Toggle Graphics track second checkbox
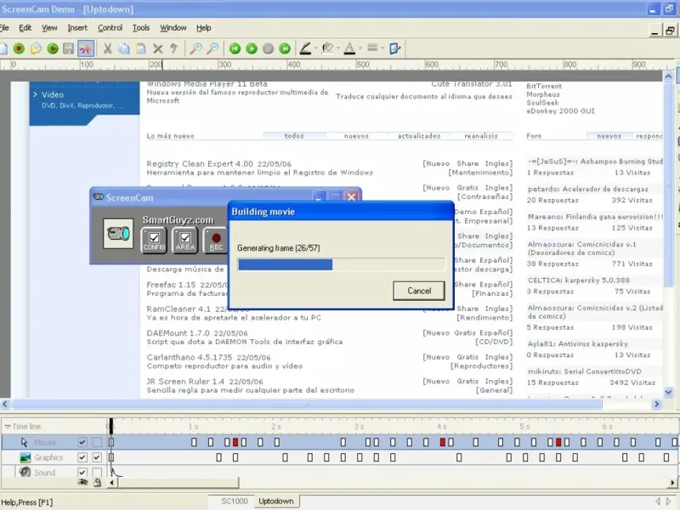 point(97,457)
